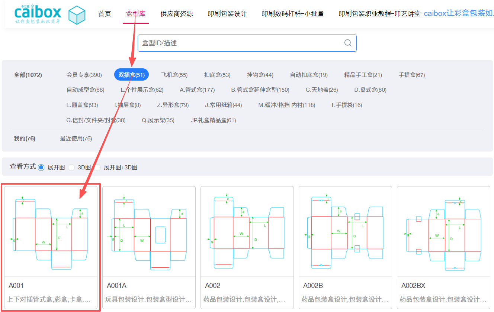Open the 供应商资源 navigation tab

pyautogui.click(x=177, y=14)
